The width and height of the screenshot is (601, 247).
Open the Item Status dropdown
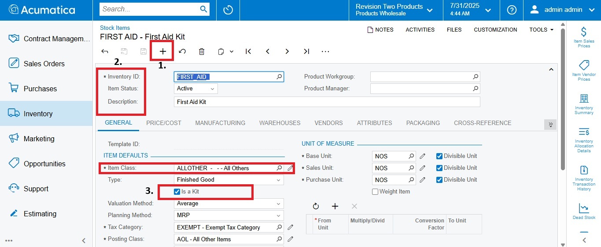pos(195,89)
